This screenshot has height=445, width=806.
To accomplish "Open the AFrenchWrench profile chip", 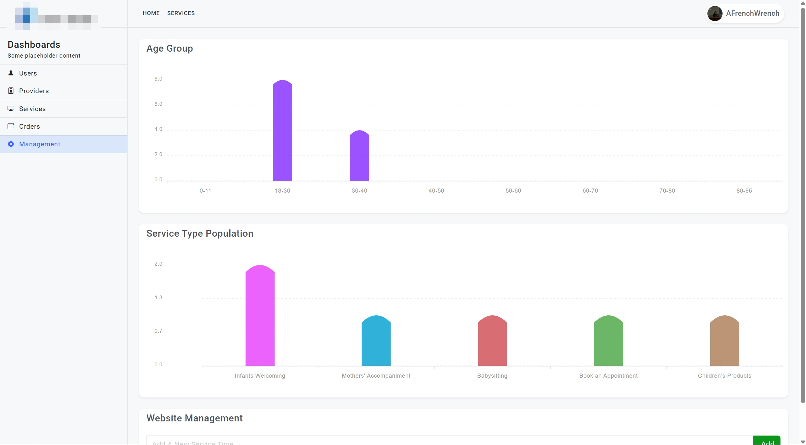I will (752, 14).
